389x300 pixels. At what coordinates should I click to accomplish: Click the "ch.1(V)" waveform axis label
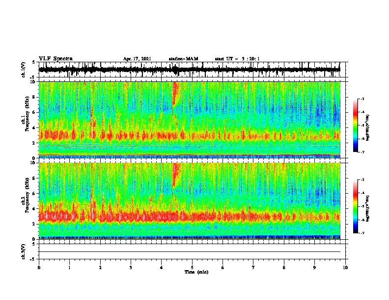pos(24,70)
